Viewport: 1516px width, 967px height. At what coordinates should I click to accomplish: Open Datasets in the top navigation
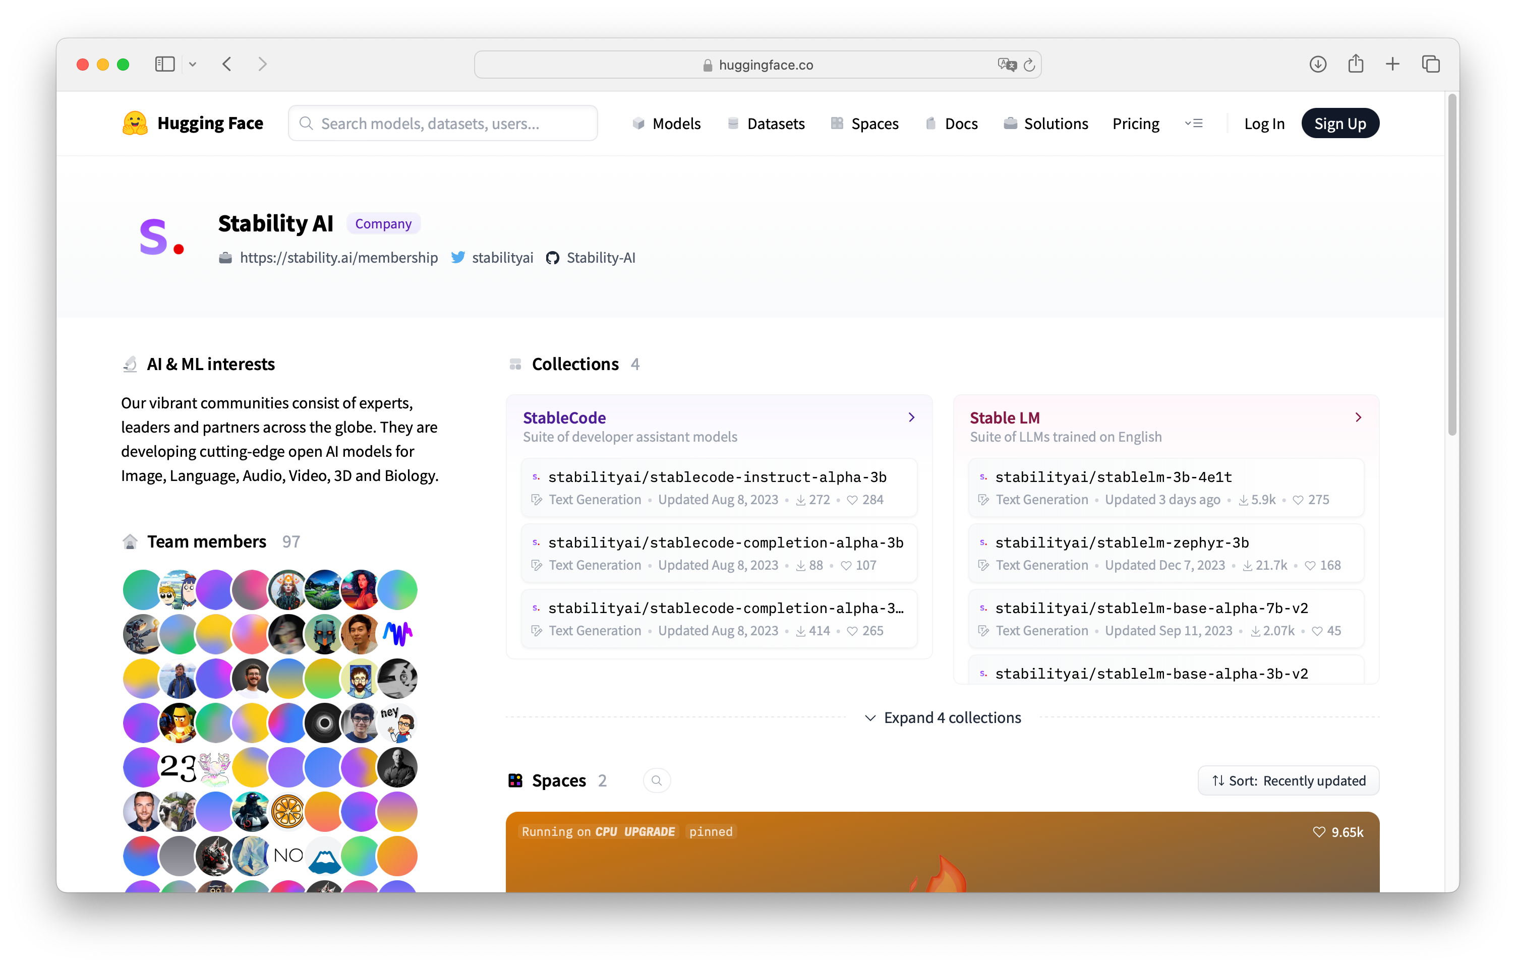[766, 124]
